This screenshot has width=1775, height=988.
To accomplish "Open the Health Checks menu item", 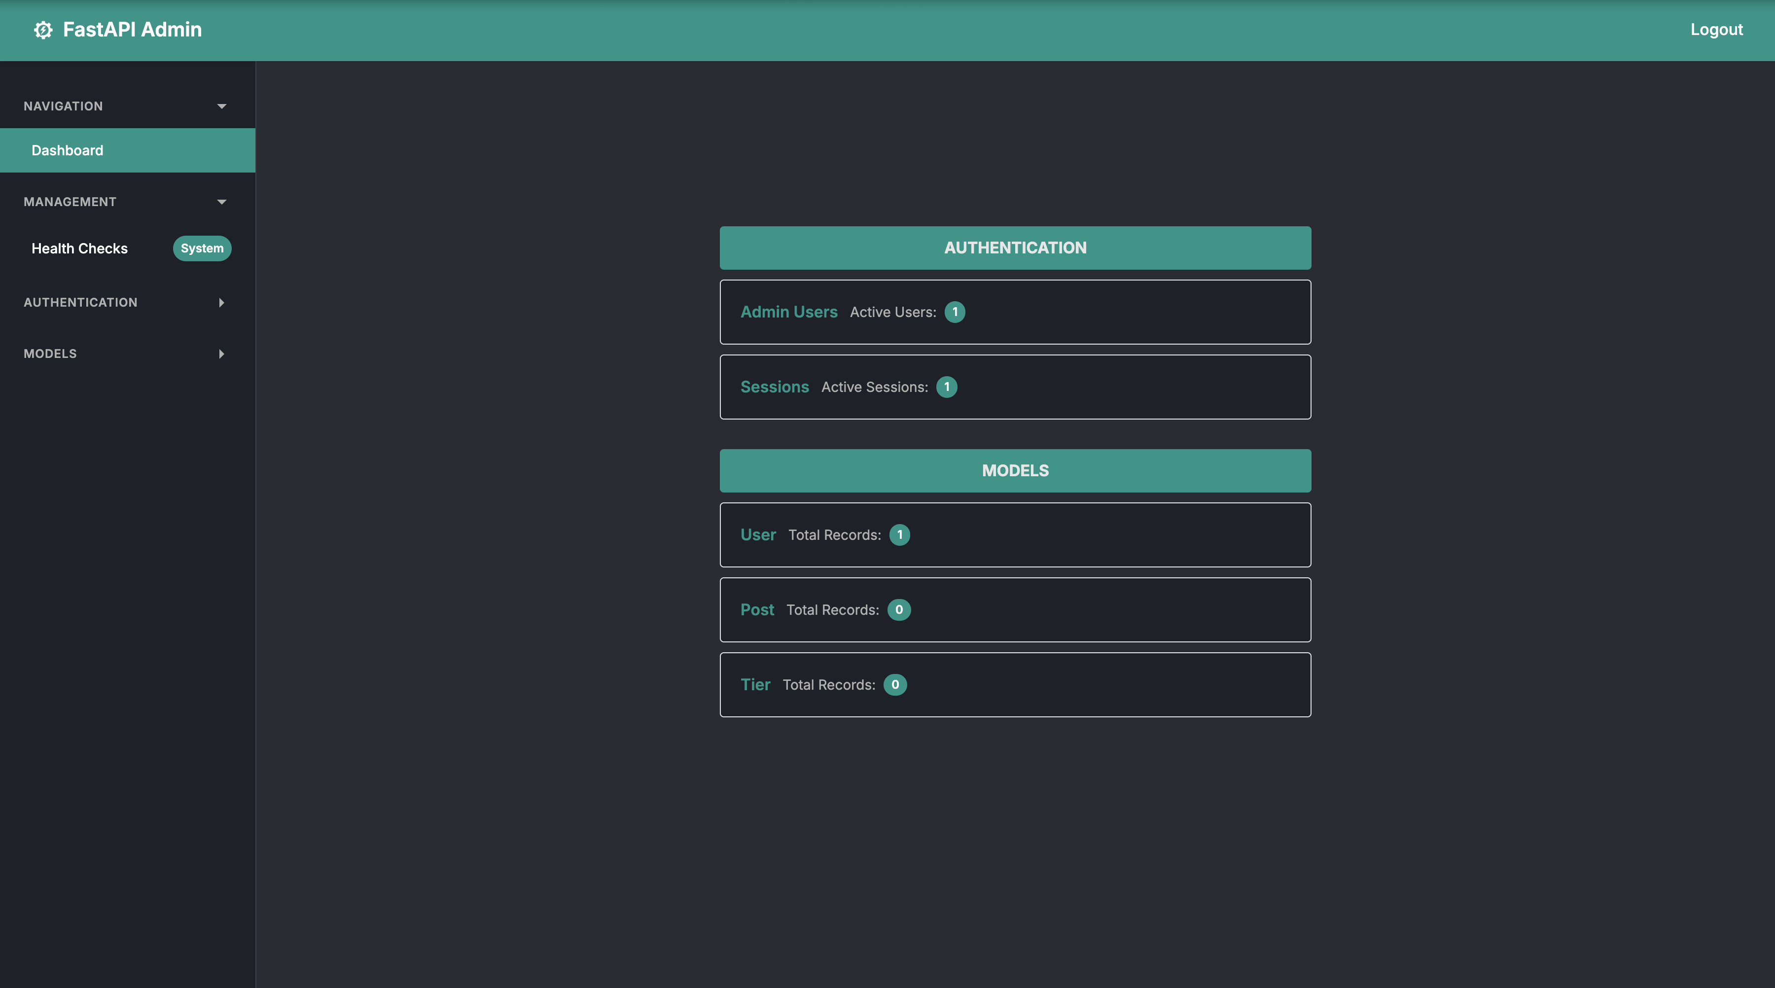I will [x=79, y=248].
